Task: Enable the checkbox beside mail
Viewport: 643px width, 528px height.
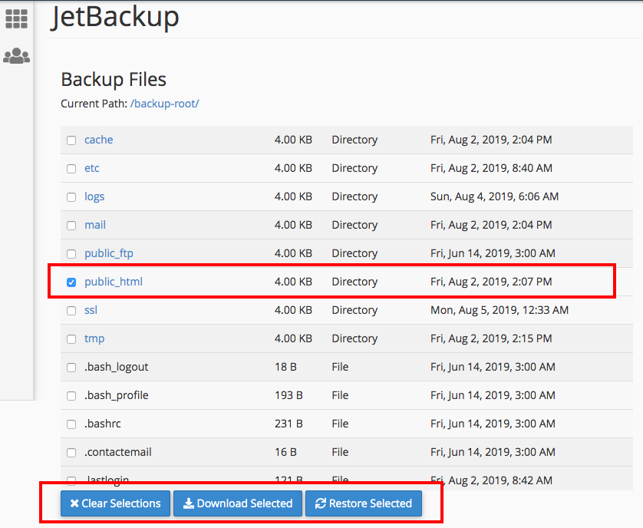Action: tap(71, 226)
